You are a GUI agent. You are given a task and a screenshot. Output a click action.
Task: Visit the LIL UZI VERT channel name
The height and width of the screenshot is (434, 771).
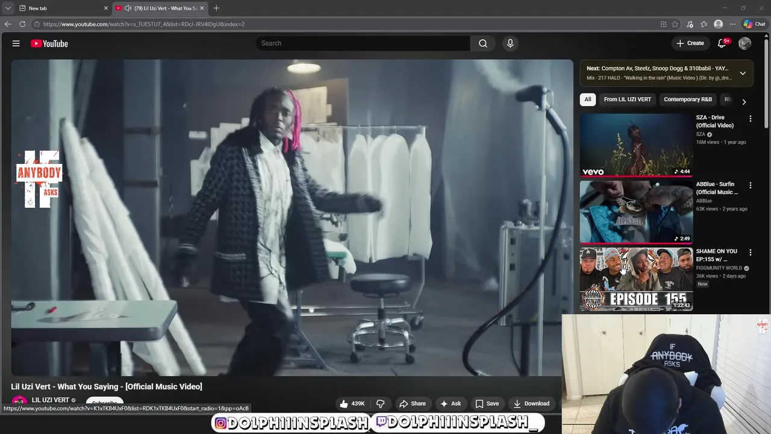51,400
